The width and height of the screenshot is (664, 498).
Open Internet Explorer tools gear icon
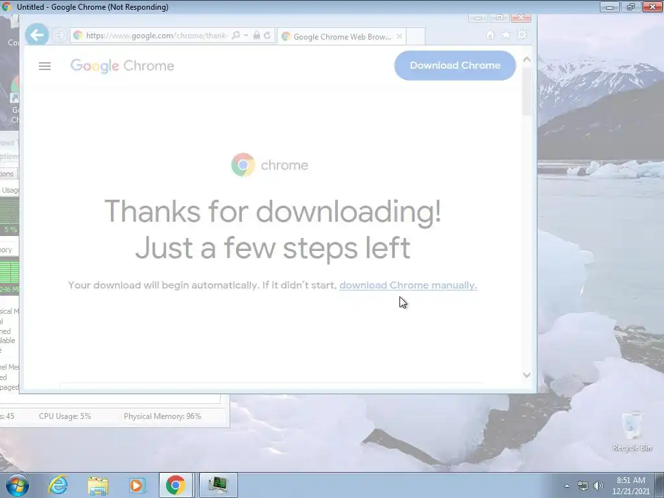522,35
